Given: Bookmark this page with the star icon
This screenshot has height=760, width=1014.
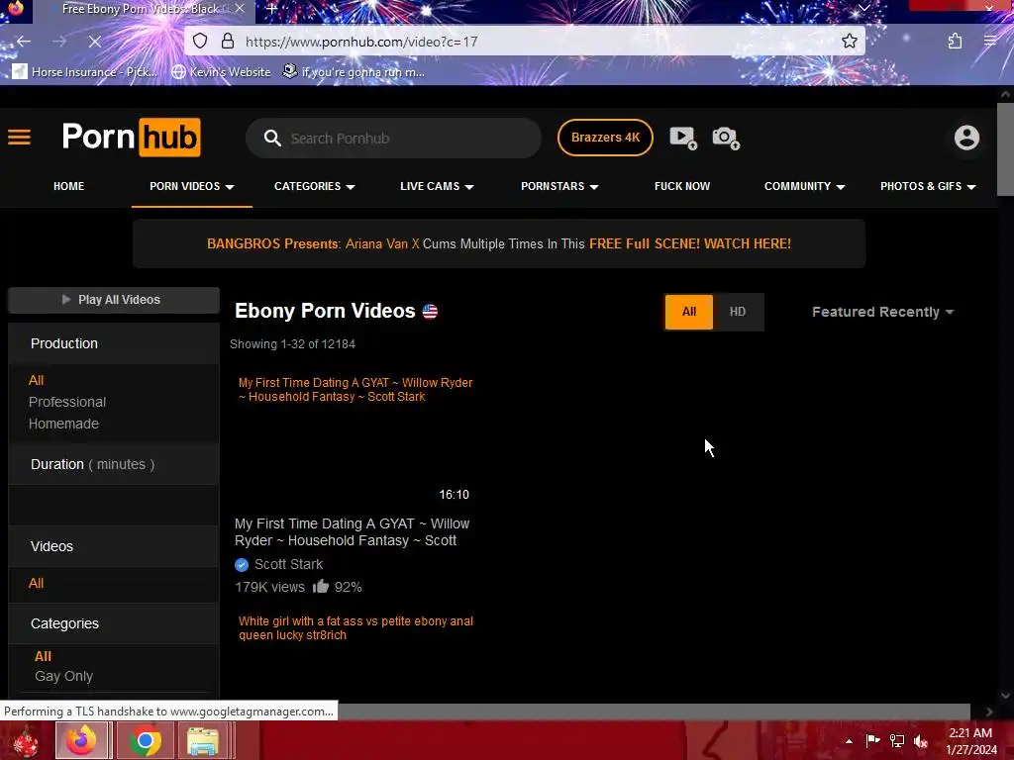Looking at the screenshot, I should point(849,42).
